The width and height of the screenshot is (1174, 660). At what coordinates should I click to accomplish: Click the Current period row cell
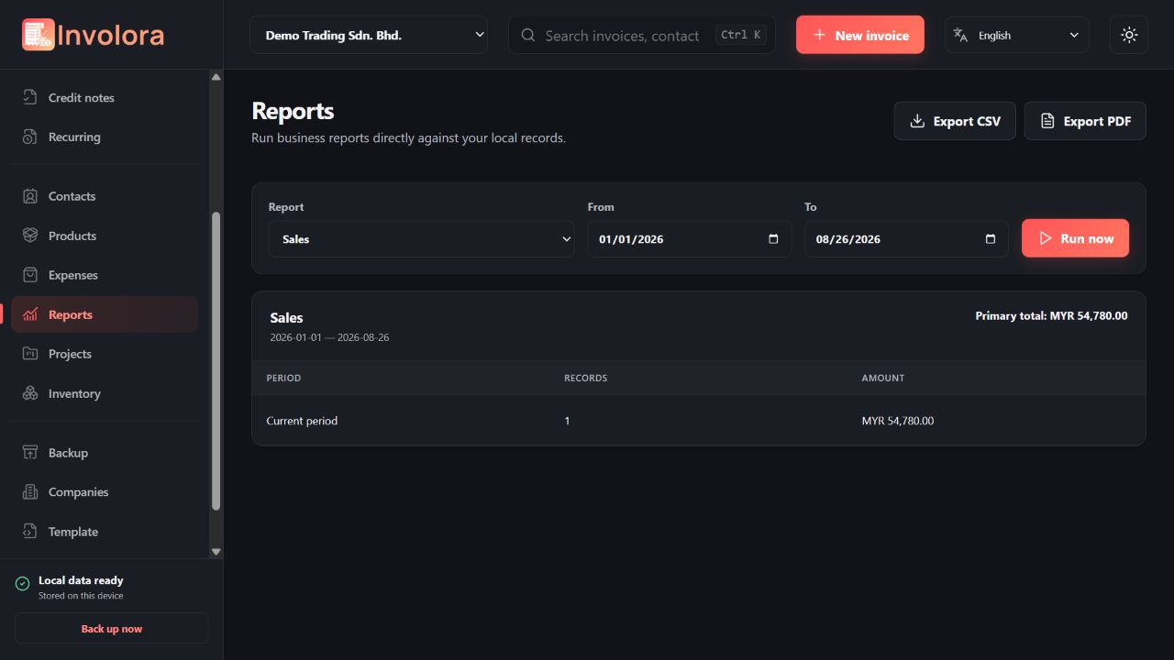(x=302, y=421)
